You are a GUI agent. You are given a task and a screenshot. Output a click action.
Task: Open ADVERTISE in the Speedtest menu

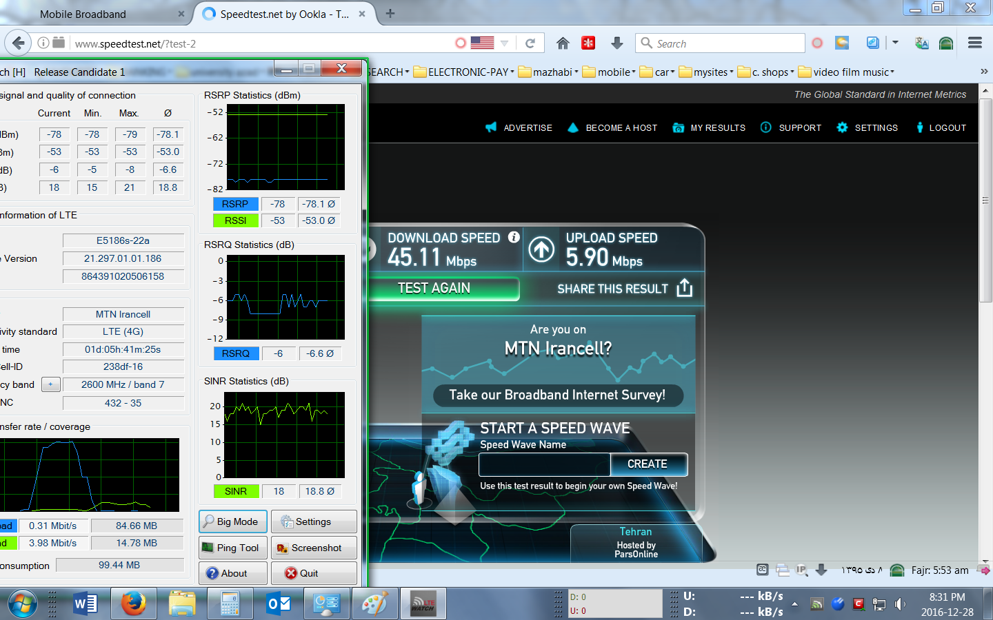tap(519, 127)
